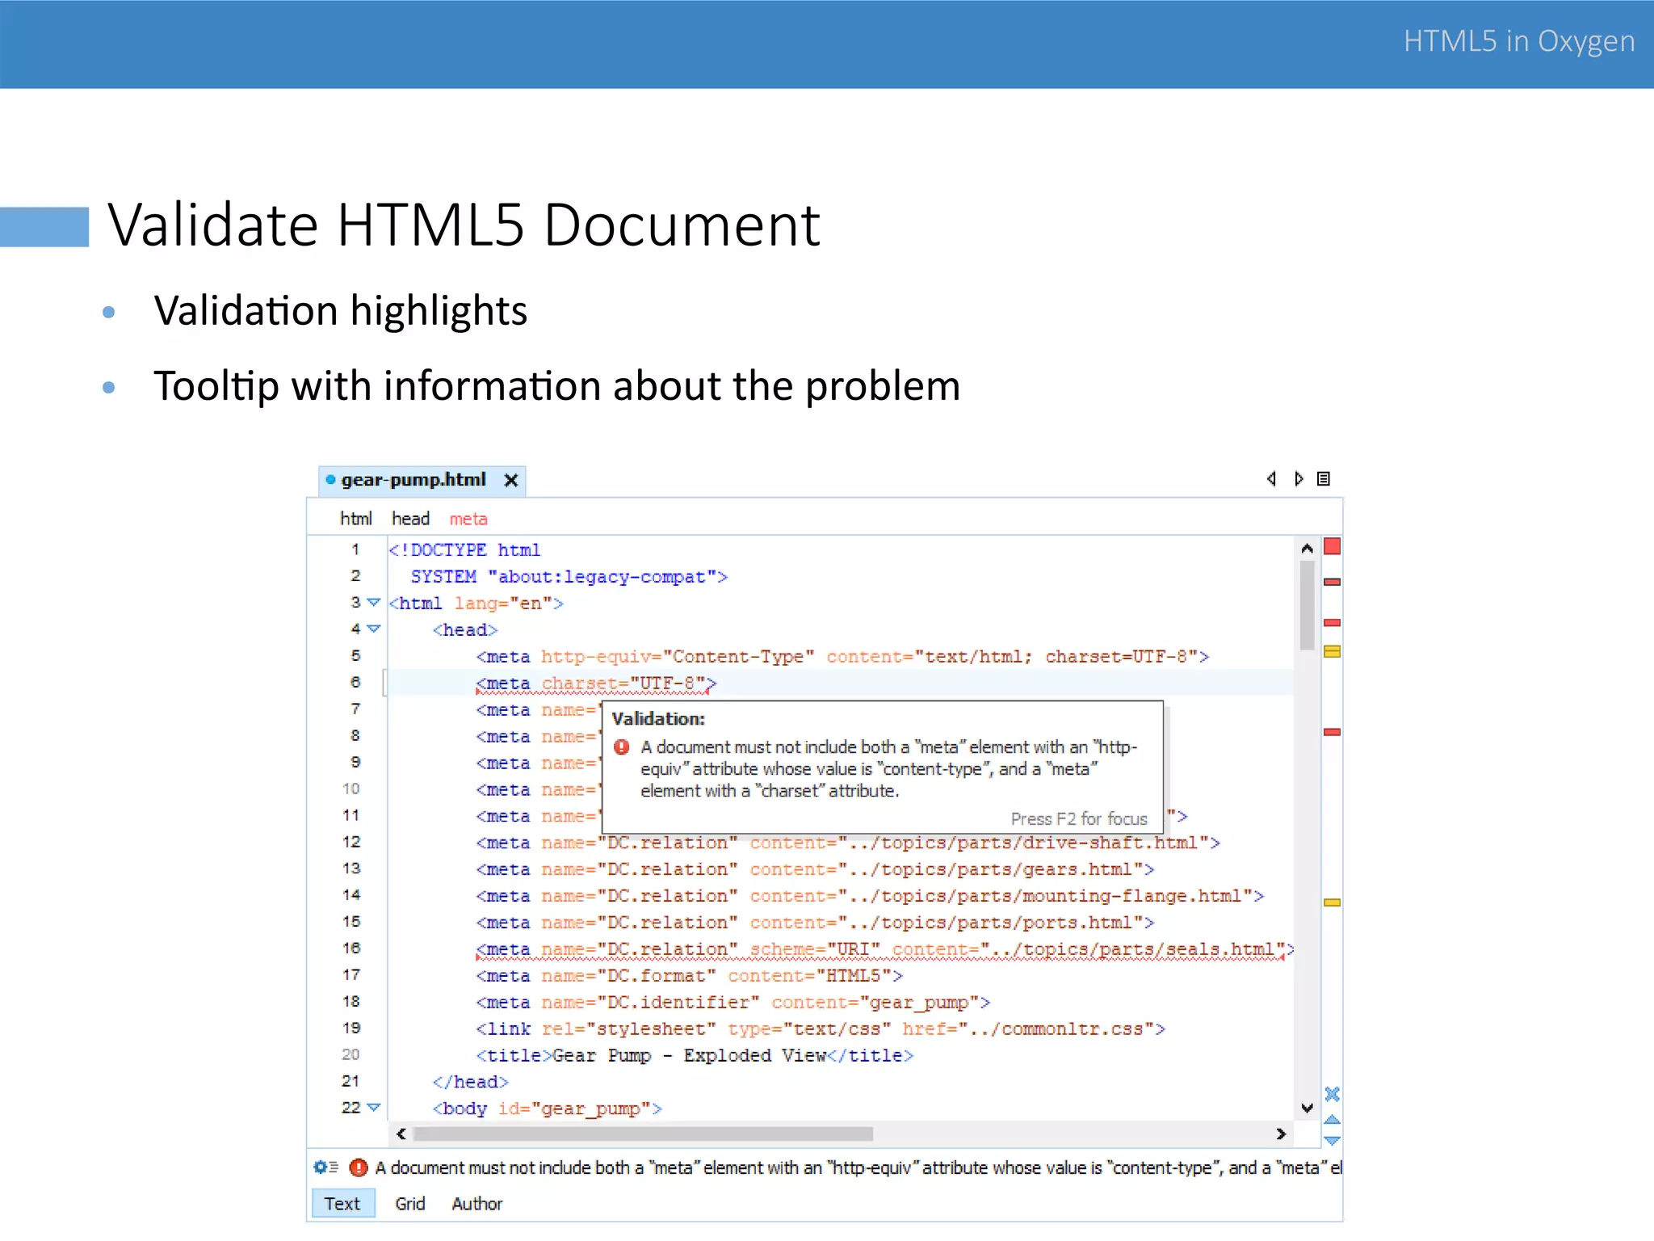Click meta http-equiv Content-Type on line 5
Viewport: 1654px width, 1241px height.
point(842,657)
